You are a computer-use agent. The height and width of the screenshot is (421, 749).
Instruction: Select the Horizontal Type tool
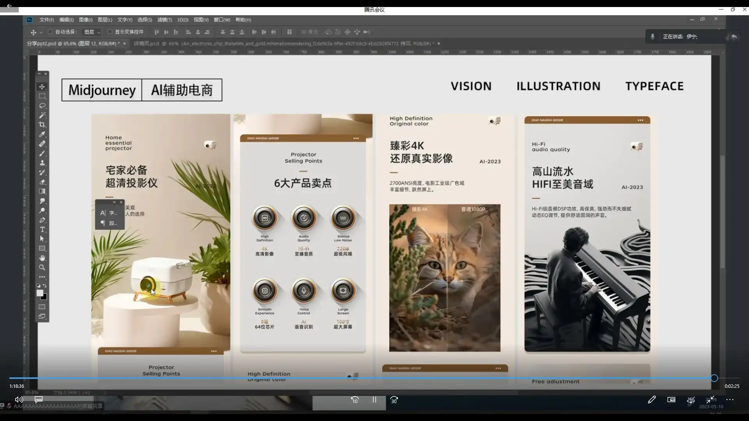click(x=43, y=230)
